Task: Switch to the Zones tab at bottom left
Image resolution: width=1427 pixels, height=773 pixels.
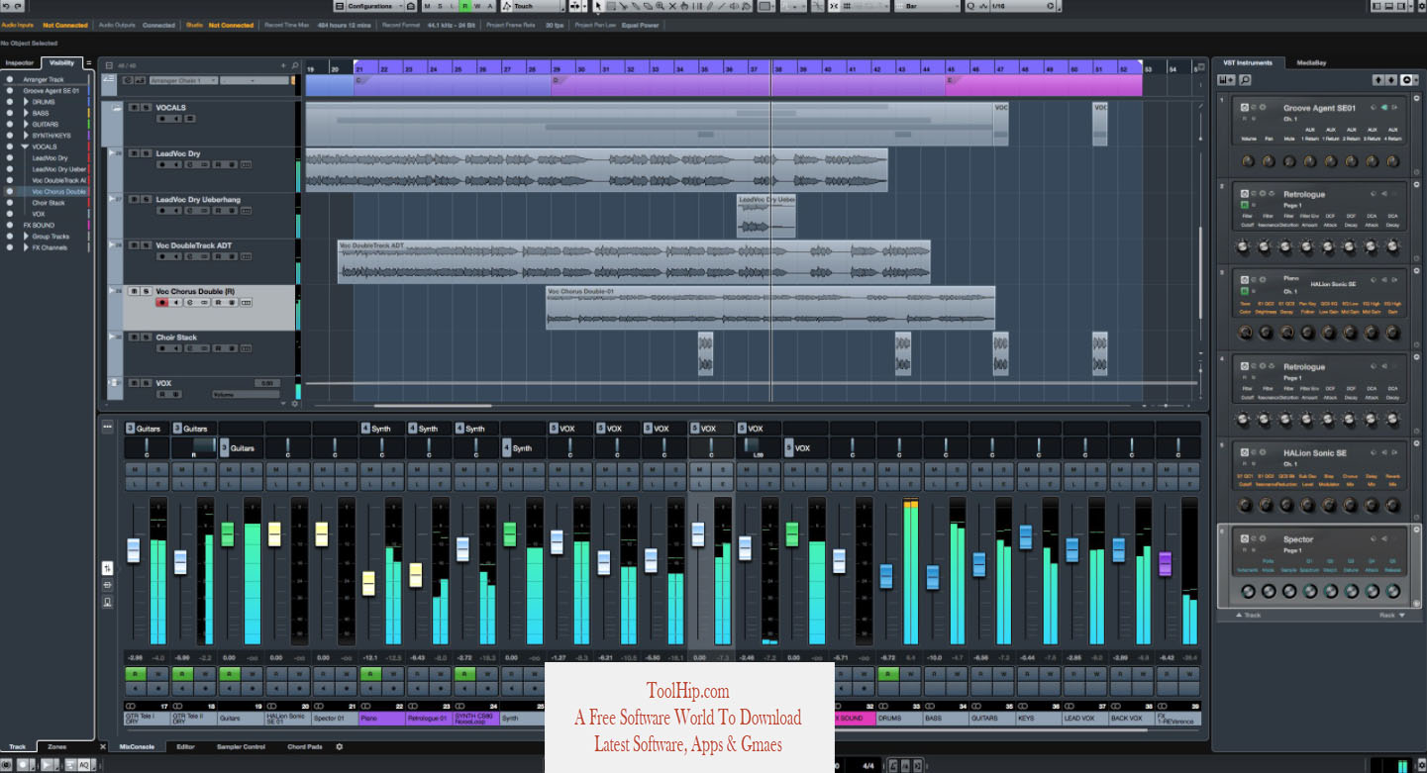Action: pos(56,746)
